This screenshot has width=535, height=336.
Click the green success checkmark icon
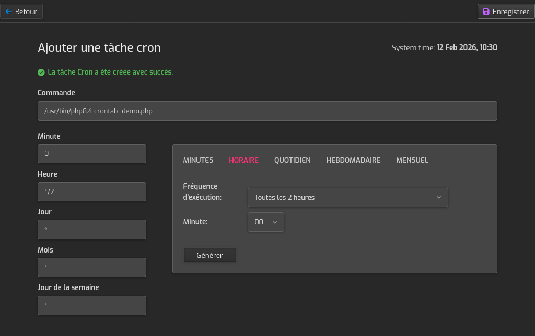coord(41,72)
